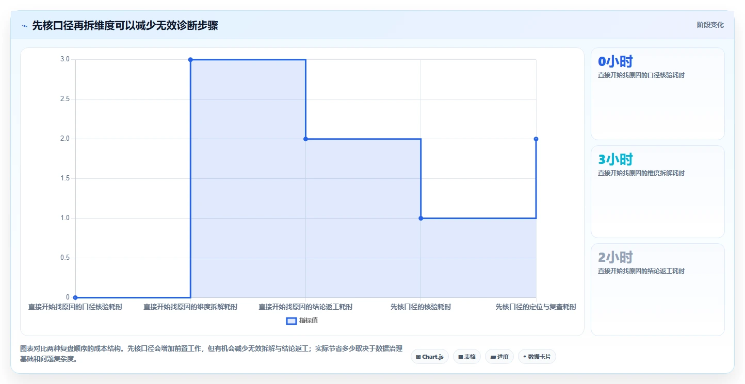Click the 0小时 card value
The image size is (745, 384).
coord(615,61)
